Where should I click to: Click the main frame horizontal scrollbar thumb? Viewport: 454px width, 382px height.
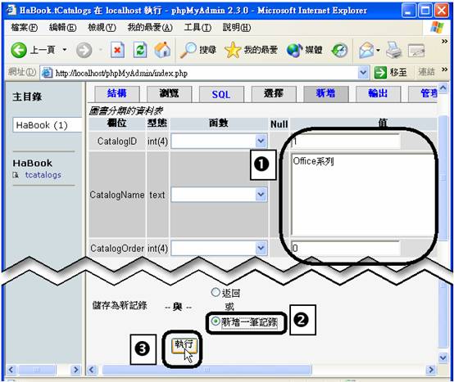[x=207, y=370]
